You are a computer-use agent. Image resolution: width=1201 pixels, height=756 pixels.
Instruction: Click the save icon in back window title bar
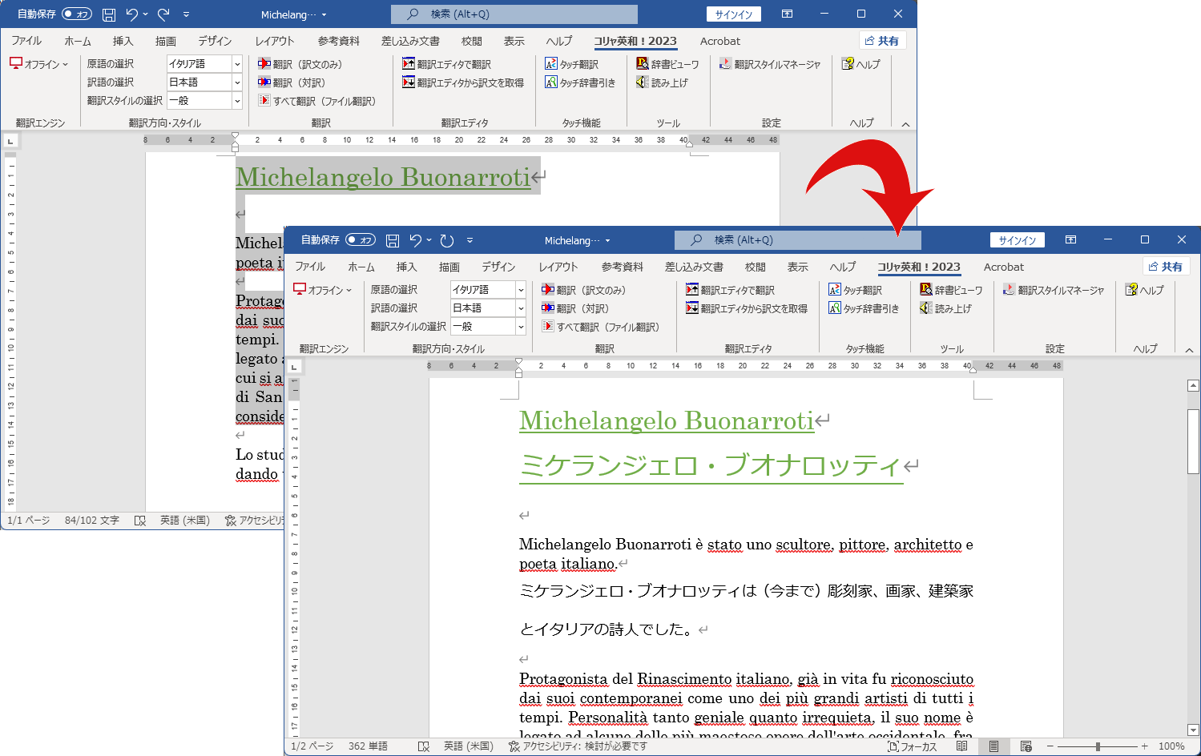click(x=109, y=14)
